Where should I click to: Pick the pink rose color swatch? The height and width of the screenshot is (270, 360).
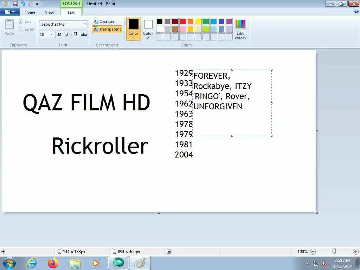click(183, 29)
